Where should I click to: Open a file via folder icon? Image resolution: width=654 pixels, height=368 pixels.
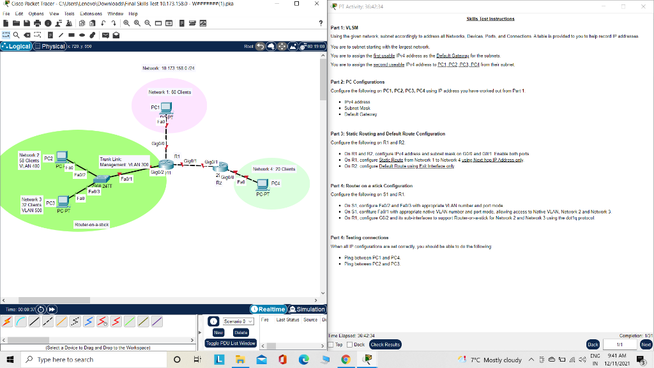(16, 24)
